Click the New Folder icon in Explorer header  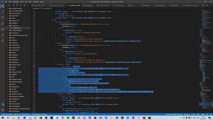pos(17,5)
